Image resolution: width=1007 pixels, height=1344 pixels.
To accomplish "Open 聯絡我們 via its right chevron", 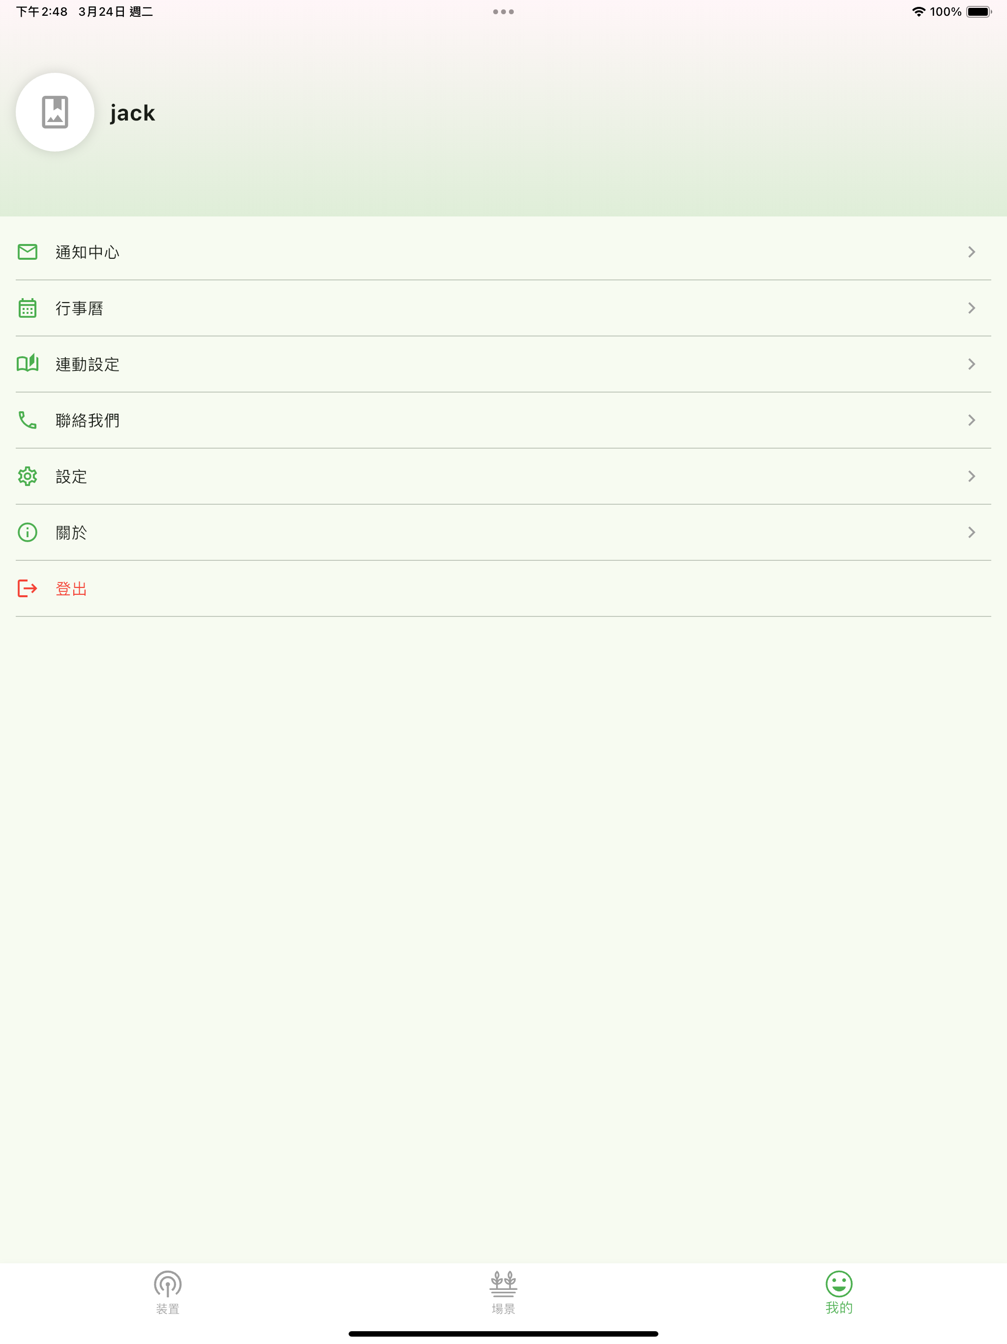I will coord(972,420).
